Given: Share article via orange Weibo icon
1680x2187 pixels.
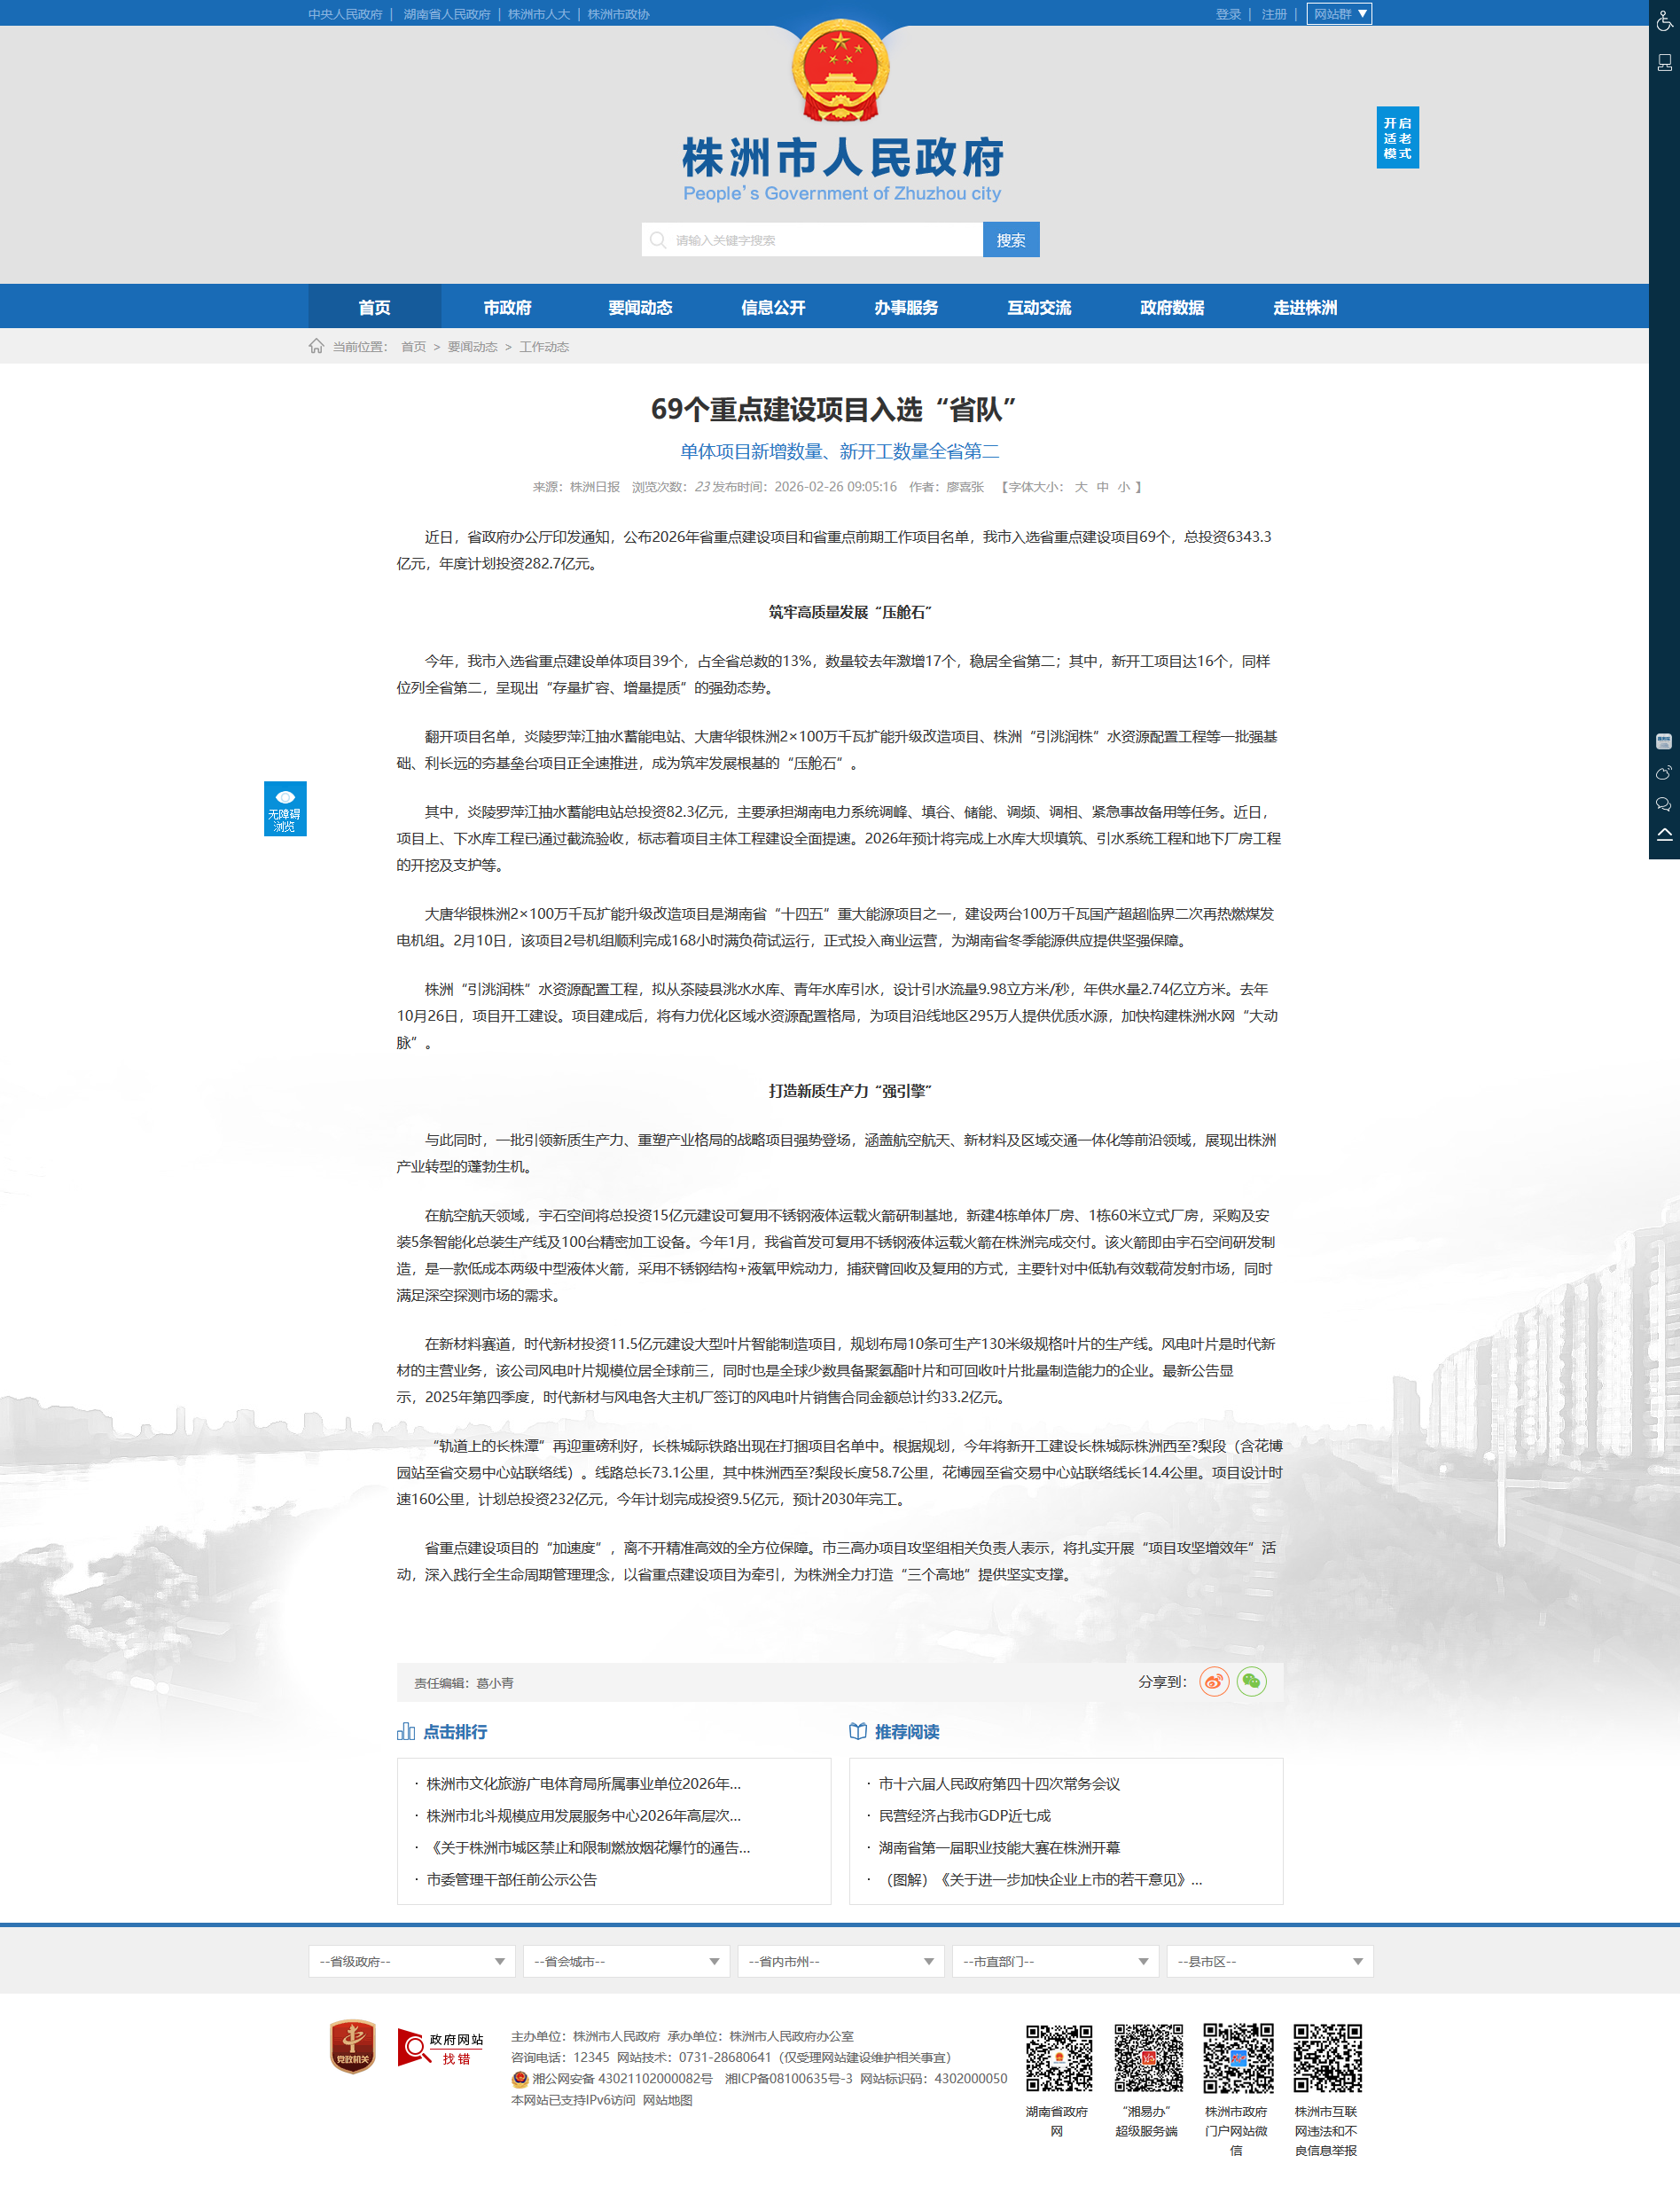Looking at the screenshot, I should (x=1214, y=1681).
